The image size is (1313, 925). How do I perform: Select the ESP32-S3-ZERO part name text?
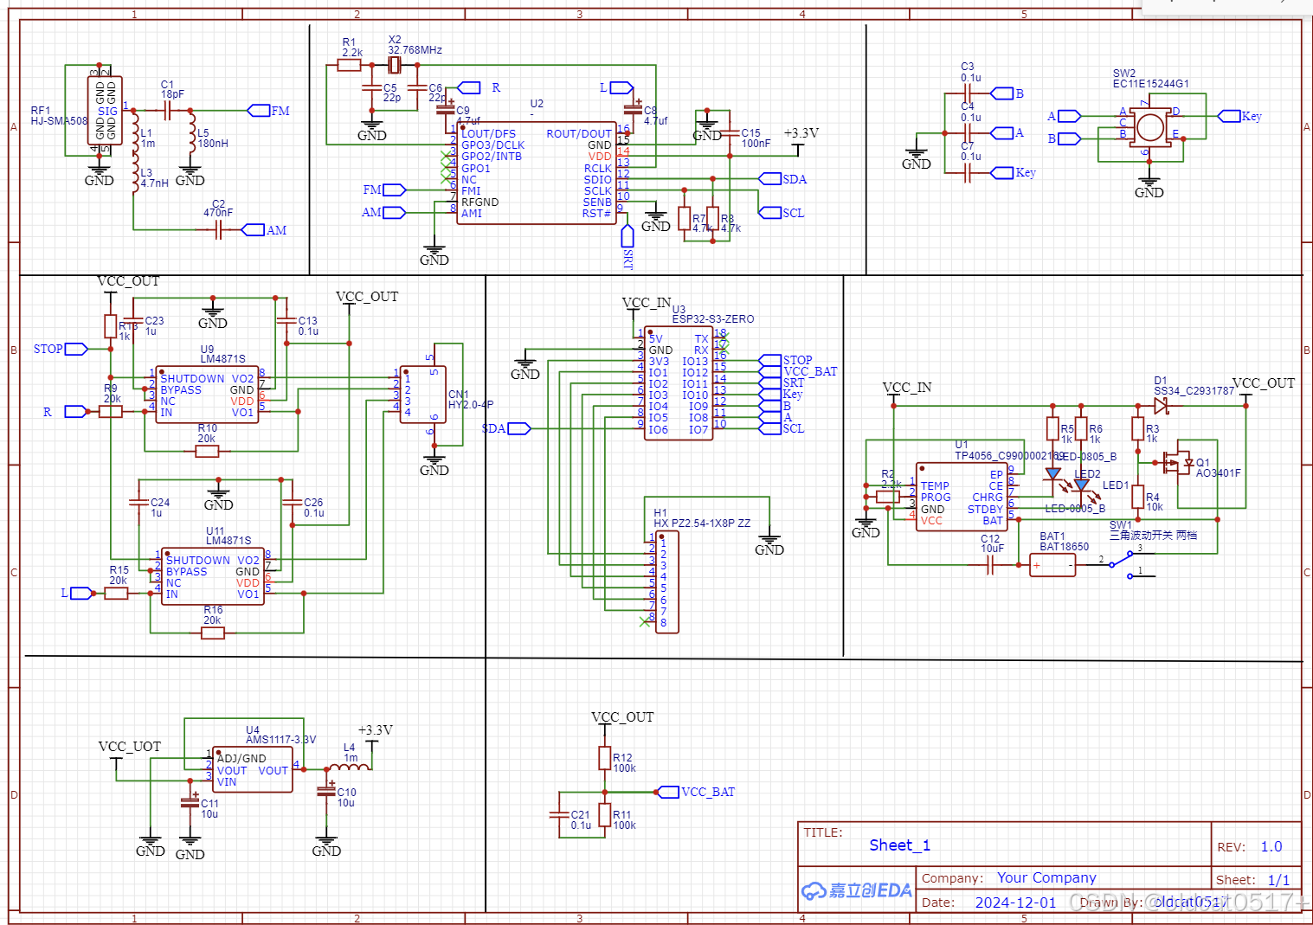click(713, 319)
